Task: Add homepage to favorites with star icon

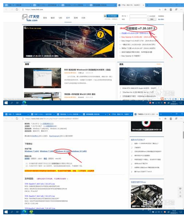Action: pos(160,9)
